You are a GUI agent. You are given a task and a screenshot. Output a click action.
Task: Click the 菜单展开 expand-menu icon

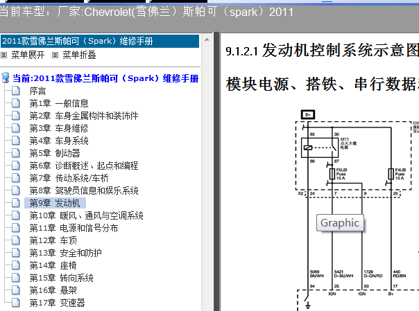[3, 55]
